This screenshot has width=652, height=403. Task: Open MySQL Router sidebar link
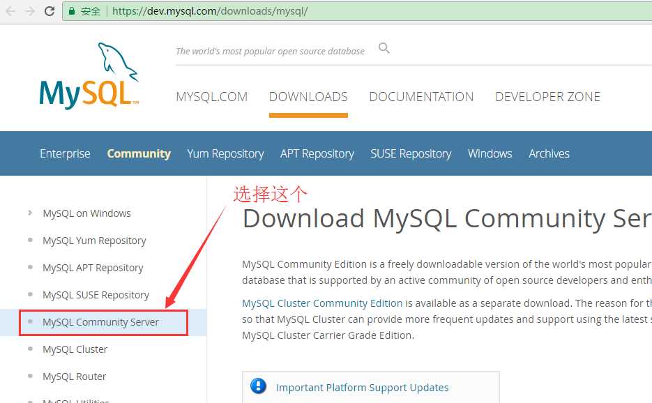coord(74,377)
